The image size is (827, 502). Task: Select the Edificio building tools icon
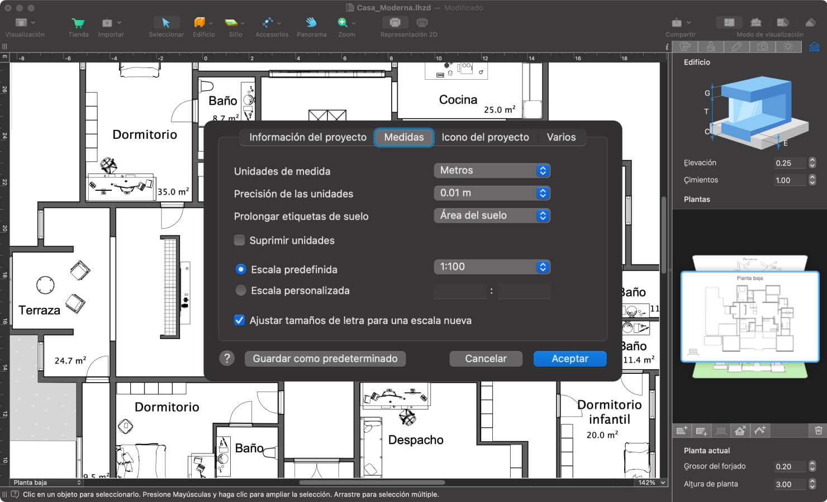(x=199, y=23)
